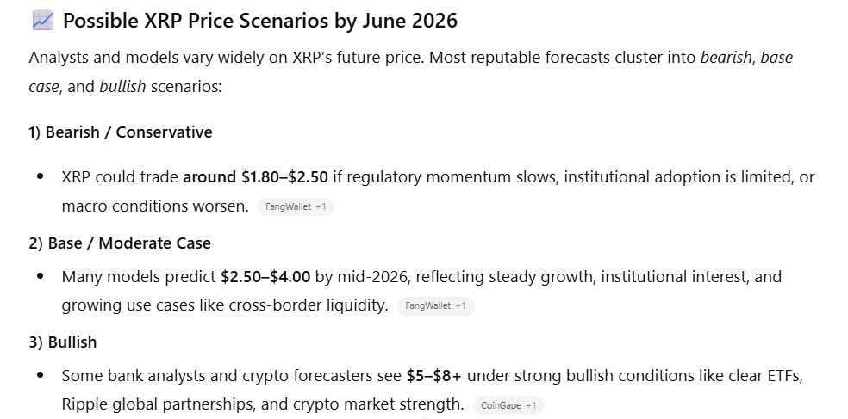The width and height of the screenshot is (848, 419).
Task: Click the italic word "bearish" in the intro
Action: pos(726,59)
